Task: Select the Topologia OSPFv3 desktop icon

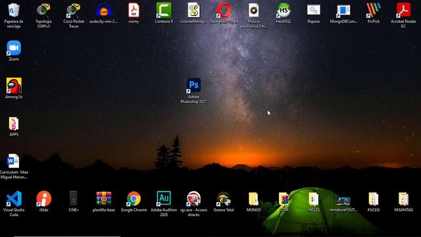Action: (x=43, y=11)
